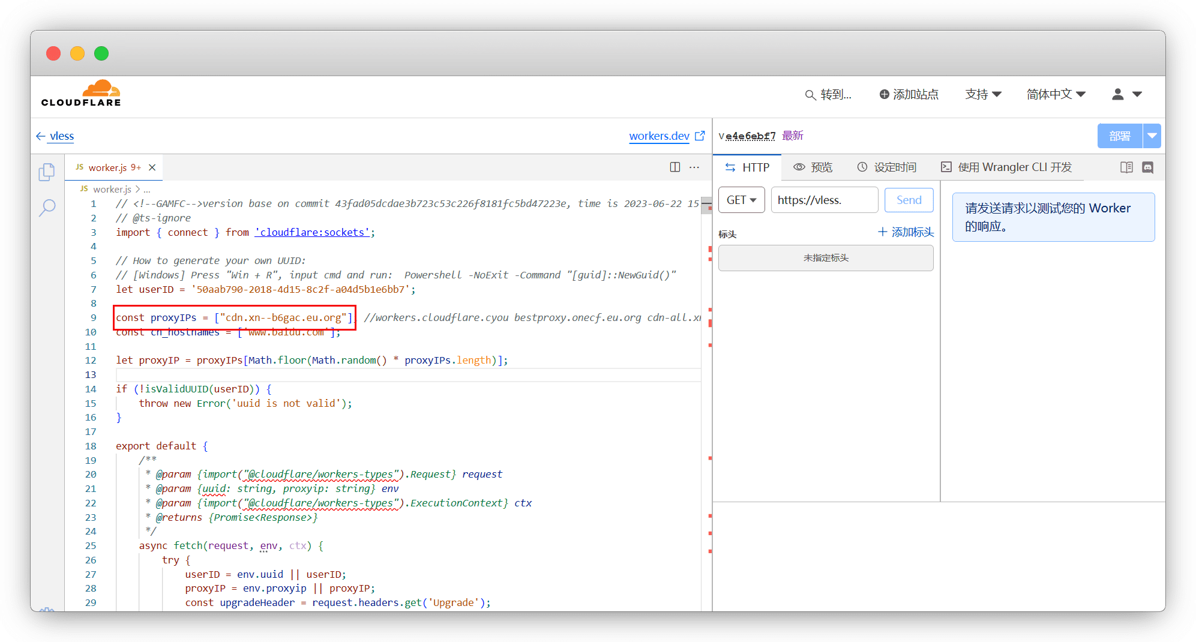Open the Explorer files icon in sidebar
Viewport: 1196px width, 642px height.
coord(47,172)
